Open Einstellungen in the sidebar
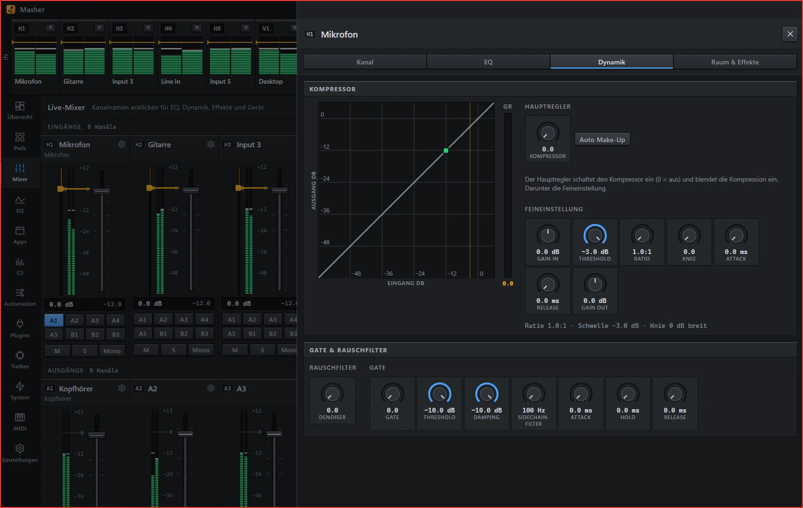Screen dimensions: 803x508 point(20,453)
